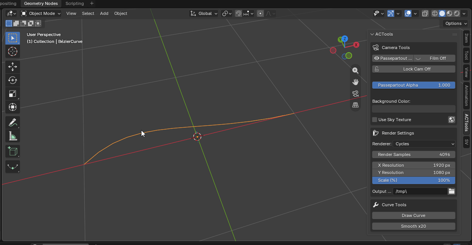
Task: Switch to rendered shading
Action: click(x=457, y=13)
